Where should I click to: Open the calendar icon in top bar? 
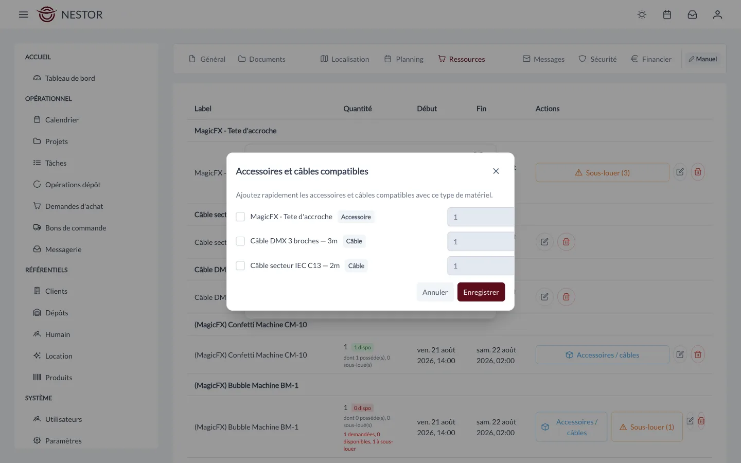click(x=667, y=14)
